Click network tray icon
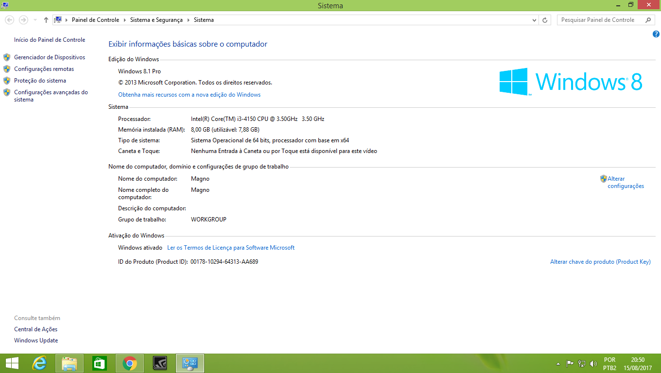Viewport: 661px width, 373px height. [582, 363]
